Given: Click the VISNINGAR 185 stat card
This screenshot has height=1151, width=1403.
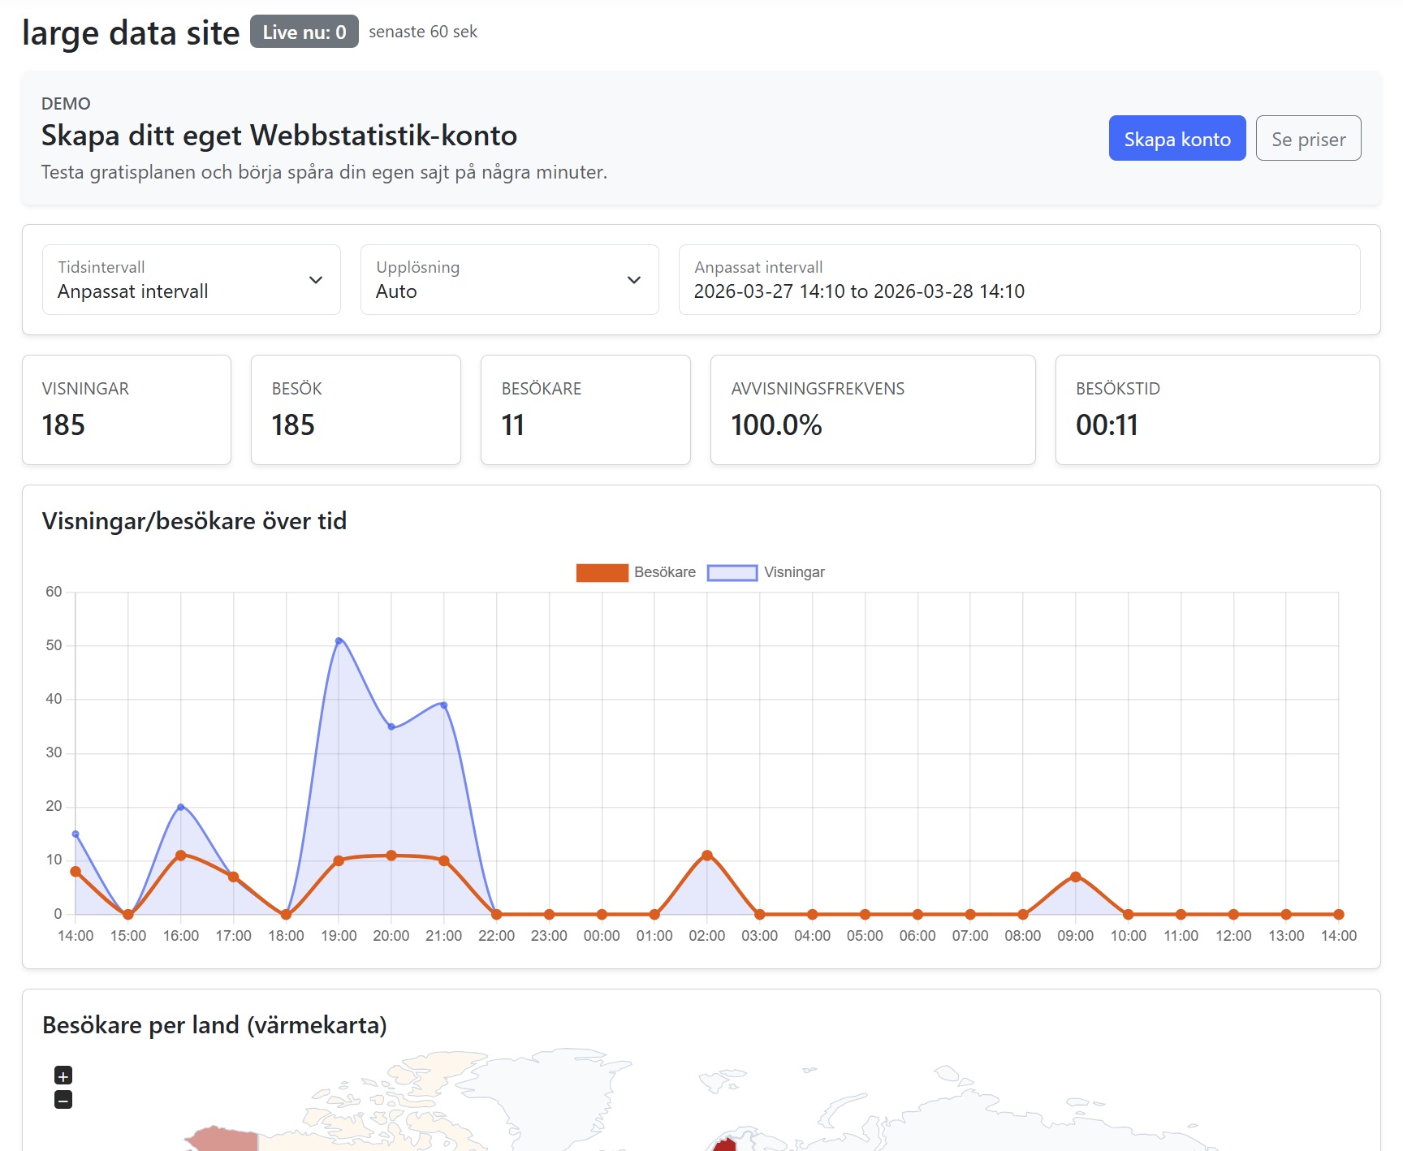Looking at the screenshot, I should tap(127, 410).
